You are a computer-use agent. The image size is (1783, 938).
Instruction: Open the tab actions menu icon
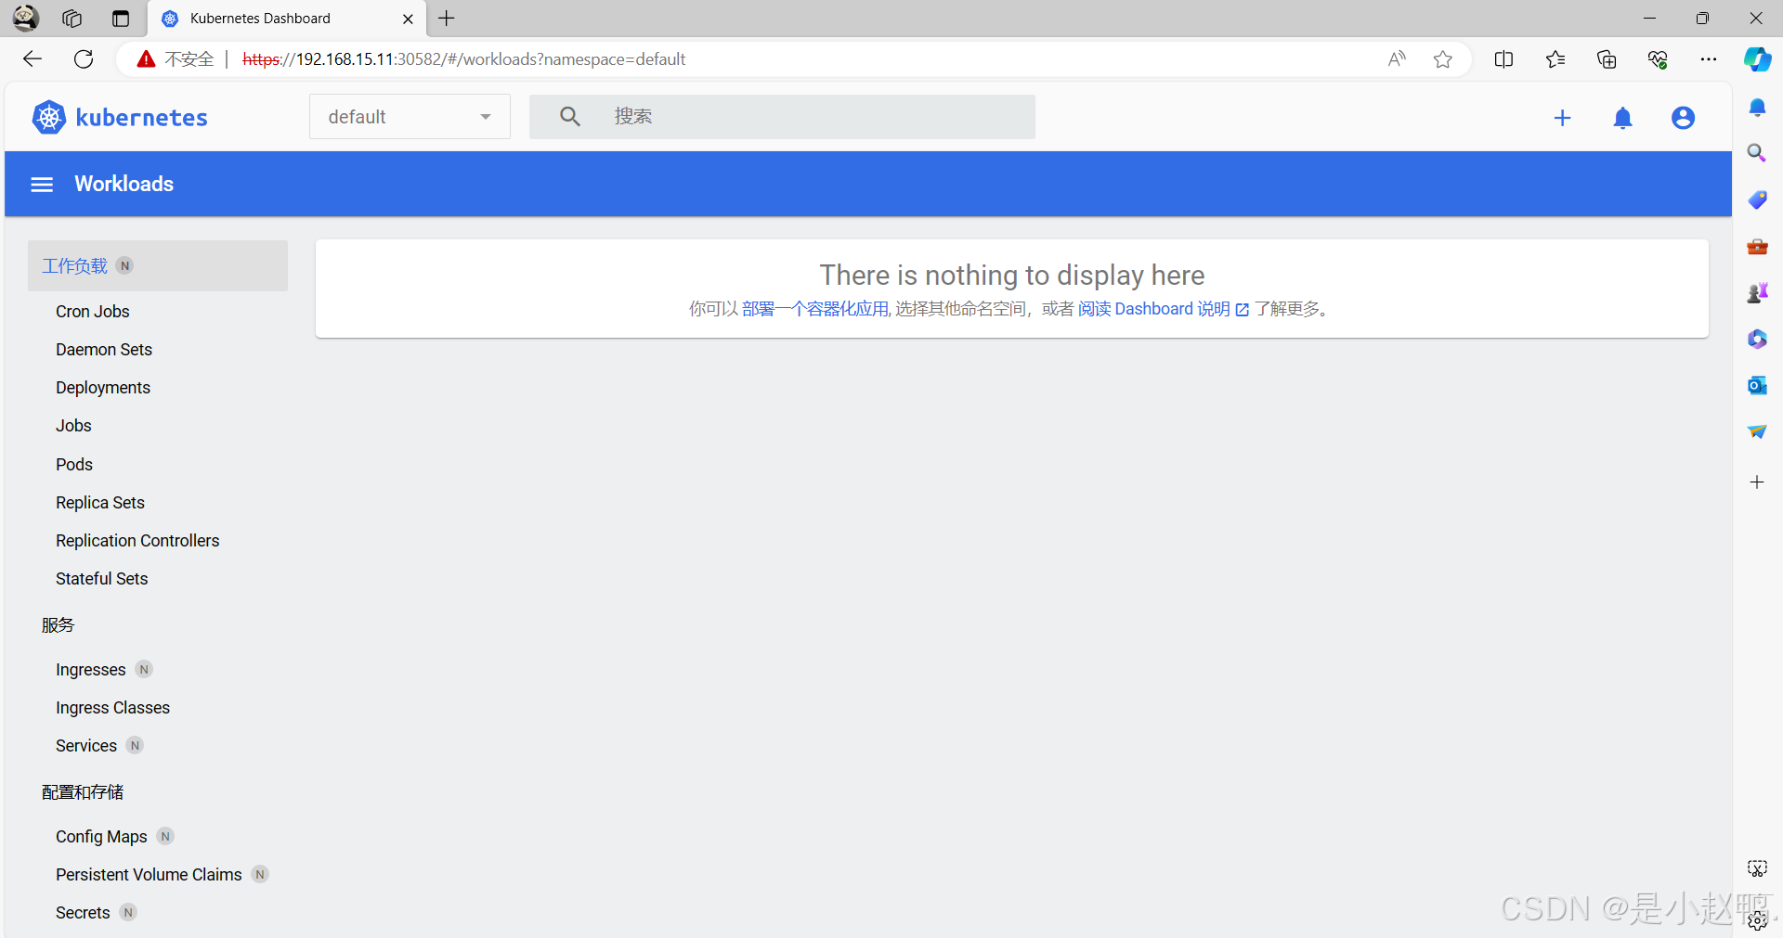tap(121, 19)
